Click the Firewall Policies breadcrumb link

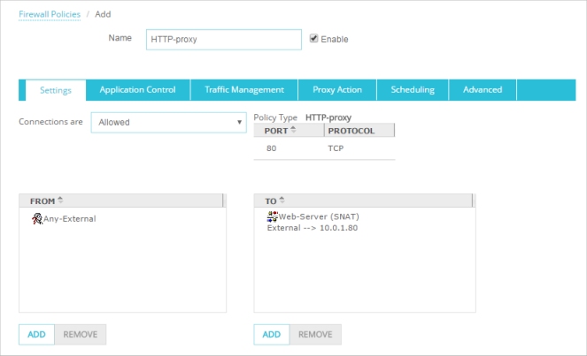49,15
